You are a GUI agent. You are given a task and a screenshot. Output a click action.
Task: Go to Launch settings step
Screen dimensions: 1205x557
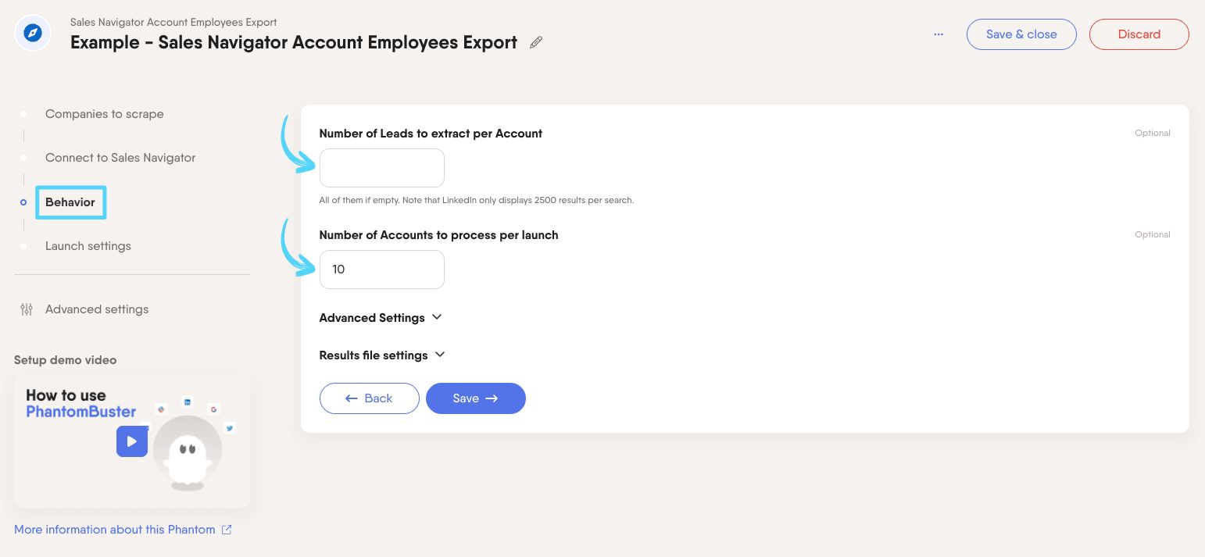(88, 246)
